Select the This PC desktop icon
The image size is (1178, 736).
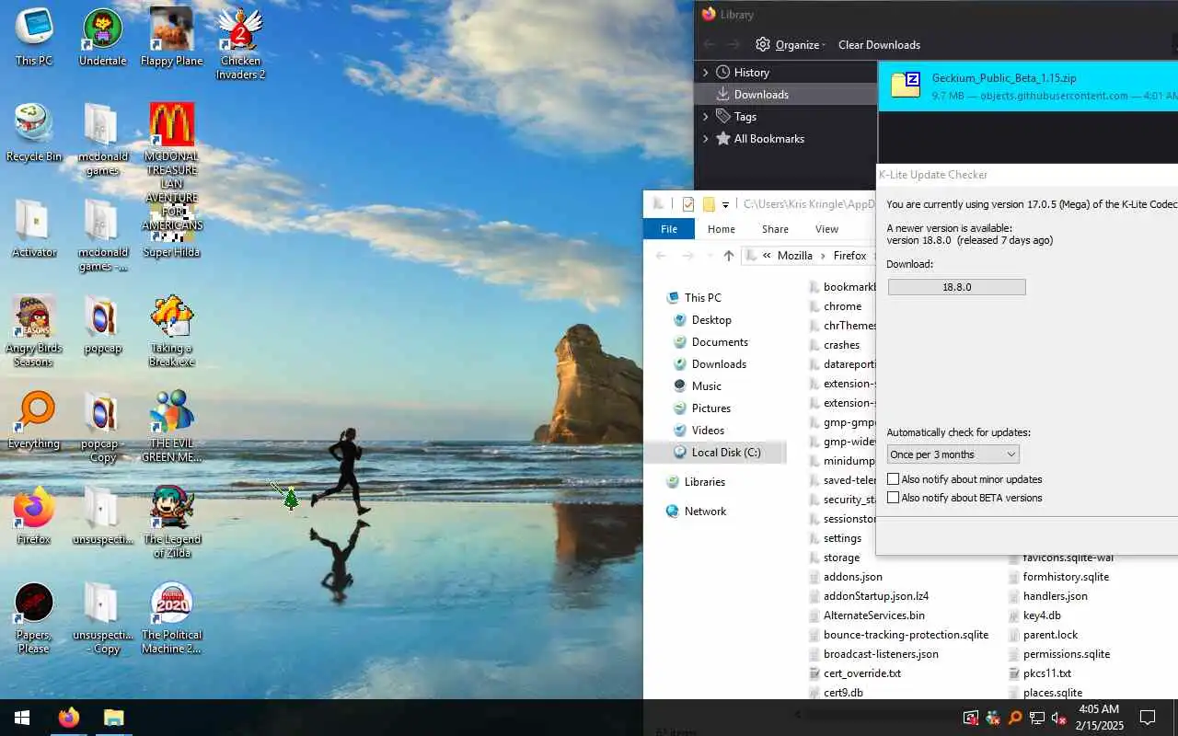[x=34, y=37]
